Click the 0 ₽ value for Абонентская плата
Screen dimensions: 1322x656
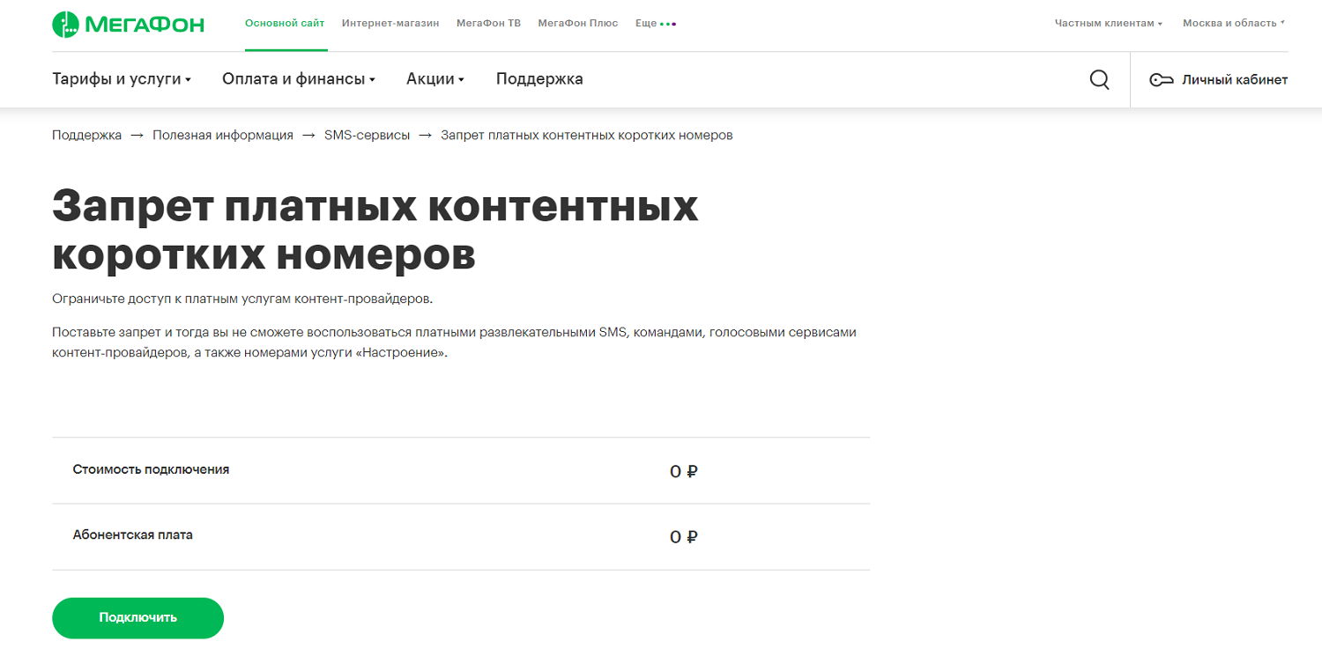point(684,536)
